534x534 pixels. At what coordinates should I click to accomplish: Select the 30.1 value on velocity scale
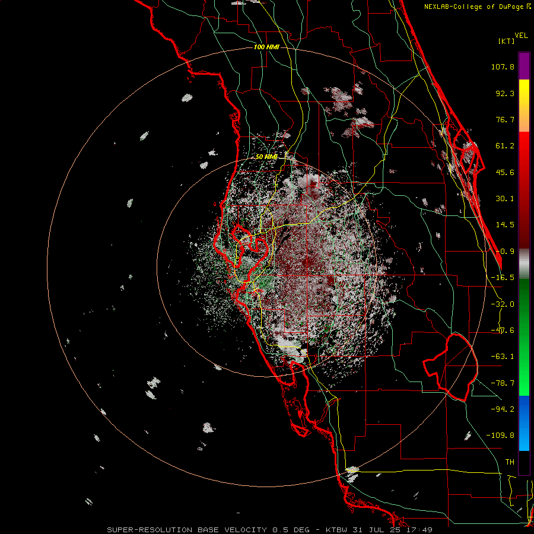tap(505, 199)
